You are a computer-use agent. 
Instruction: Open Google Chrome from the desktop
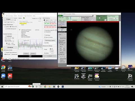pos(3,68)
